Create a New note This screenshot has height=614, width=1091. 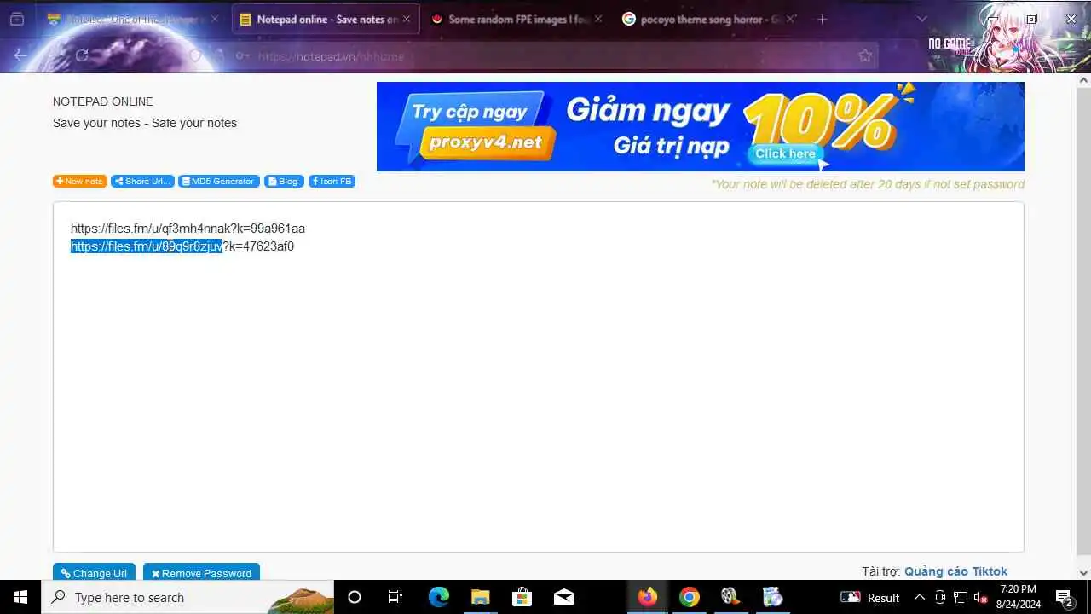(80, 181)
